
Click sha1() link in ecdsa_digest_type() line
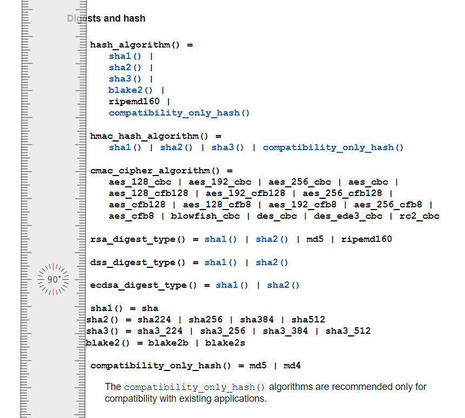[x=232, y=285]
